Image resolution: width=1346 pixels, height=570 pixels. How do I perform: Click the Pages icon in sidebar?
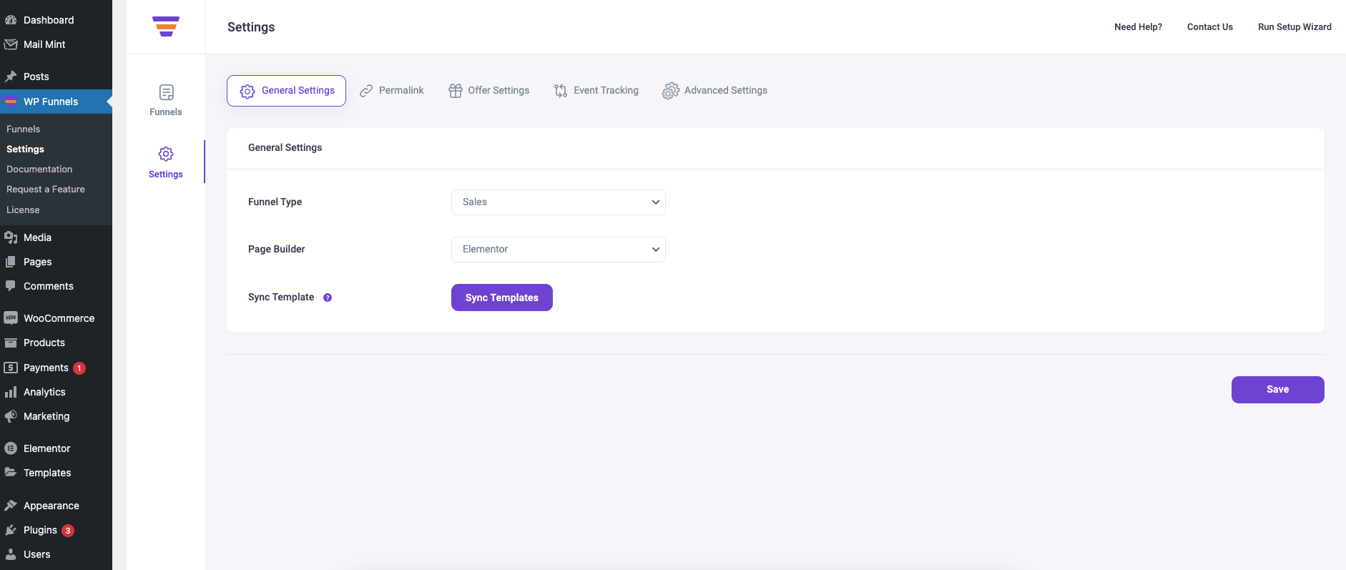point(11,262)
